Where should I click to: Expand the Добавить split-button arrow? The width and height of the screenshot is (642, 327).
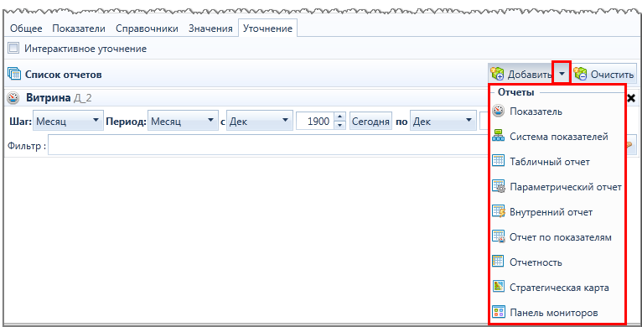pyautogui.click(x=562, y=74)
